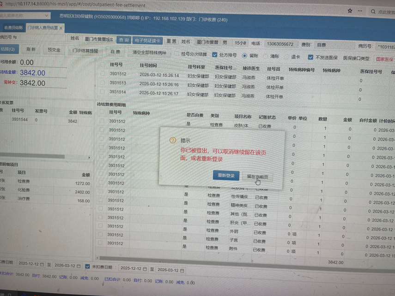This screenshot has width=395, height=296.
Task: Click the 重新登录 button in dialog
Action: pyautogui.click(x=226, y=175)
